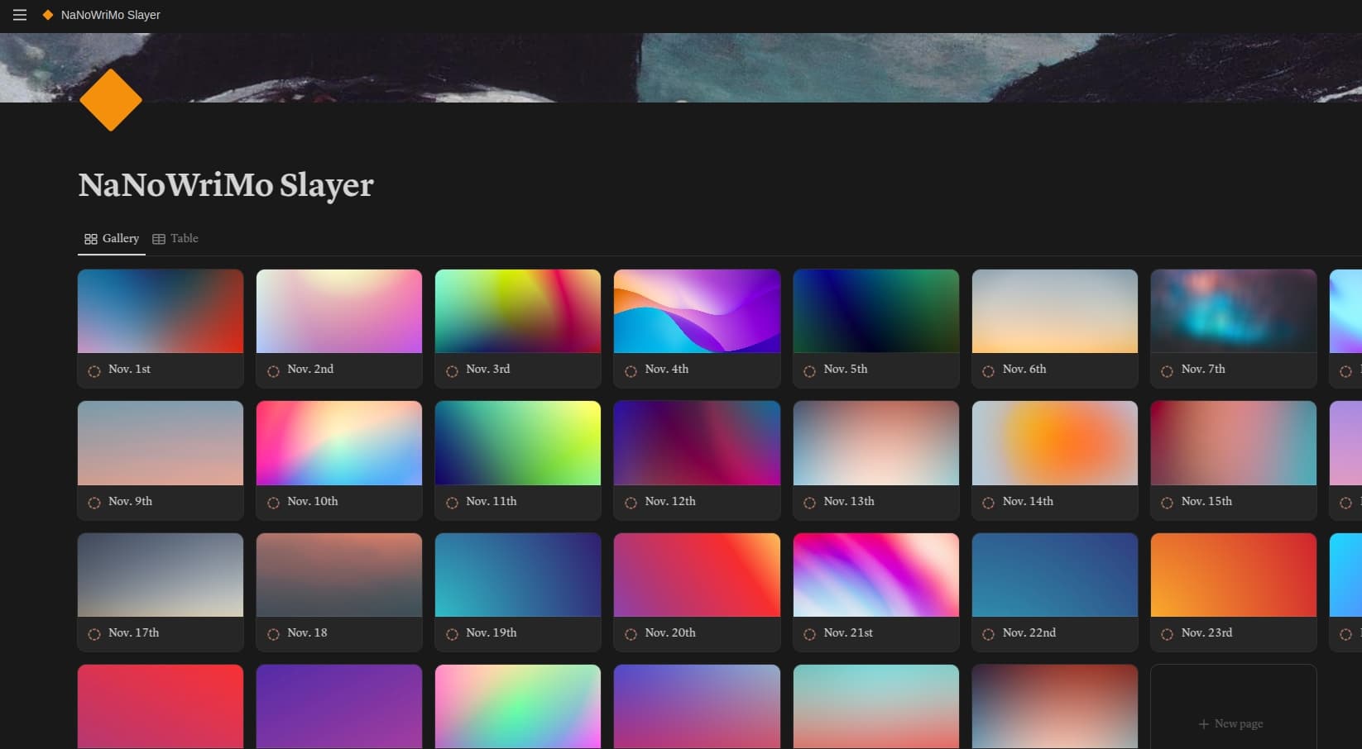The width and height of the screenshot is (1362, 749).
Task: Open the hamburger sidebar menu
Action: pos(20,15)
